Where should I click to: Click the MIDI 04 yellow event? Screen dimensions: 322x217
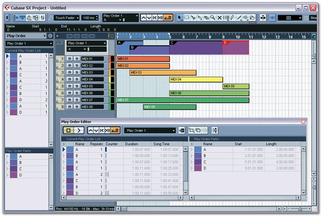196,80
